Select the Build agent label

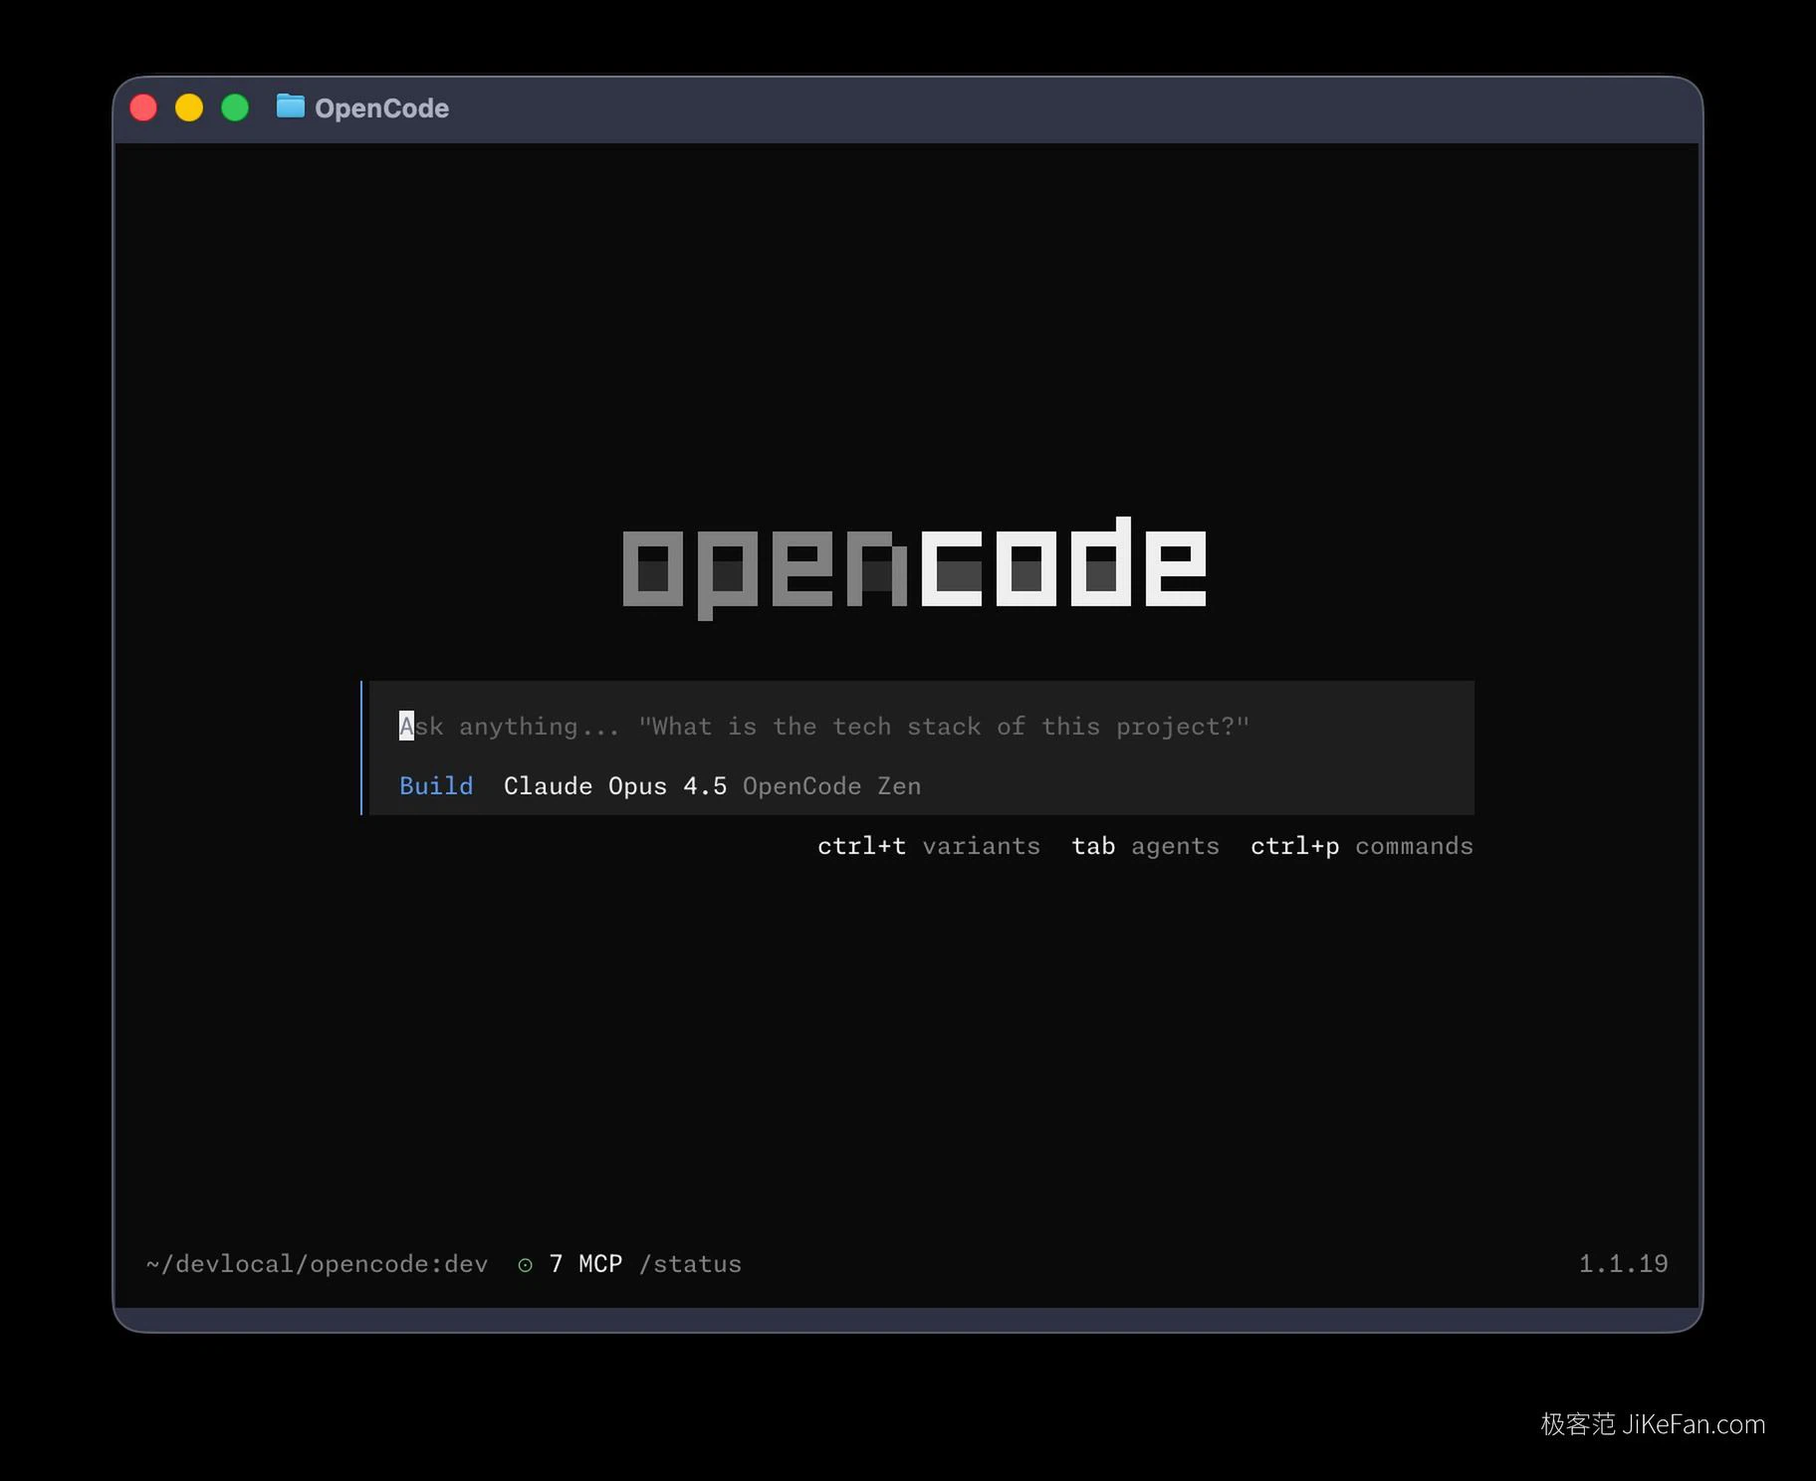click(436, 786)
